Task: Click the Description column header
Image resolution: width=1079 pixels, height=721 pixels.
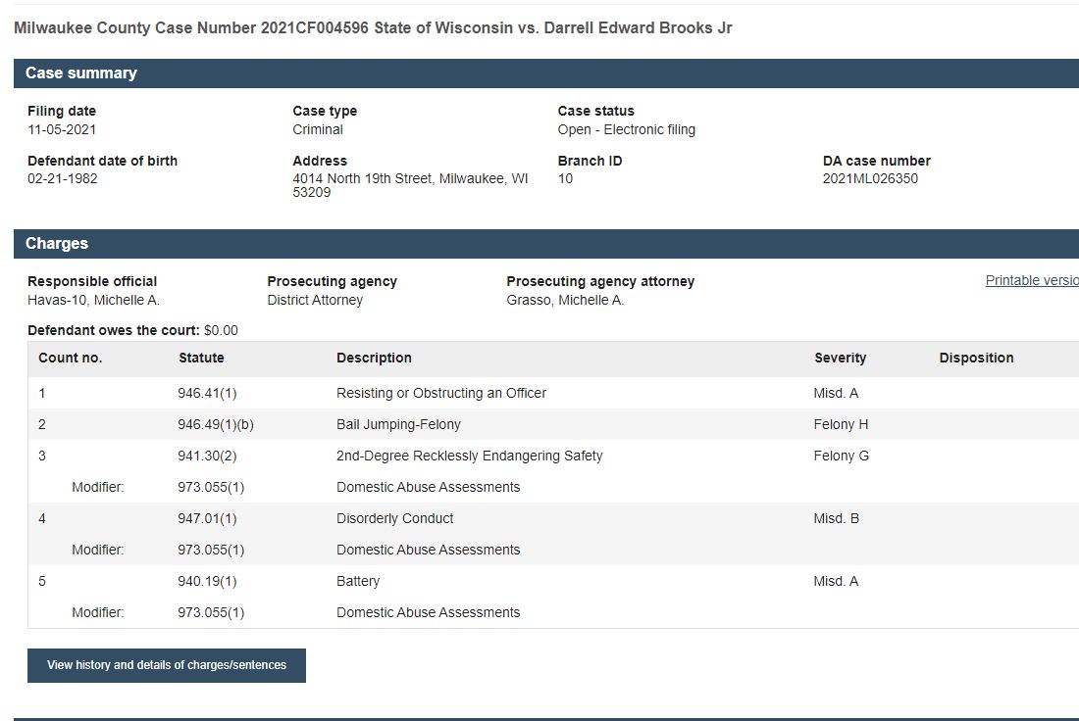Action: (375, 359)
